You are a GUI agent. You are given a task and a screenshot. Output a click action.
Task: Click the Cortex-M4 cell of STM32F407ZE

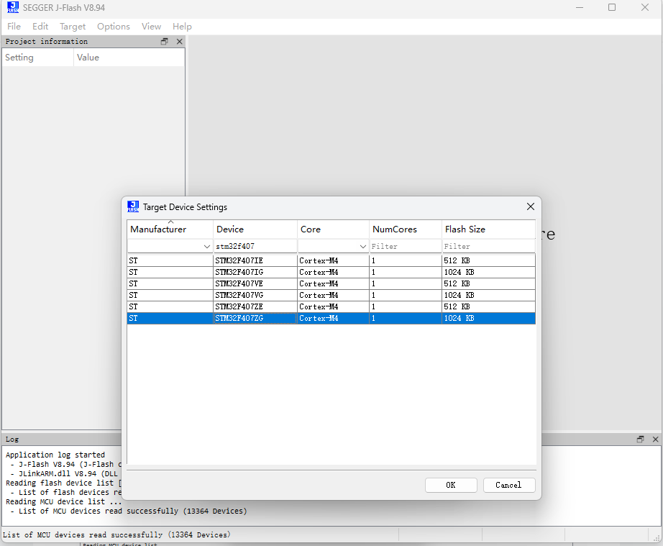tap(333, 306)
